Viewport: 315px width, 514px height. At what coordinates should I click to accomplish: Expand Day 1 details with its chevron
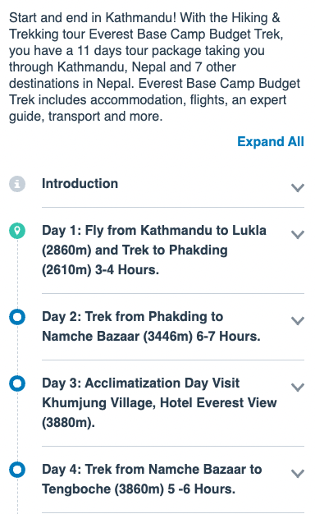[x=298, y=235]
